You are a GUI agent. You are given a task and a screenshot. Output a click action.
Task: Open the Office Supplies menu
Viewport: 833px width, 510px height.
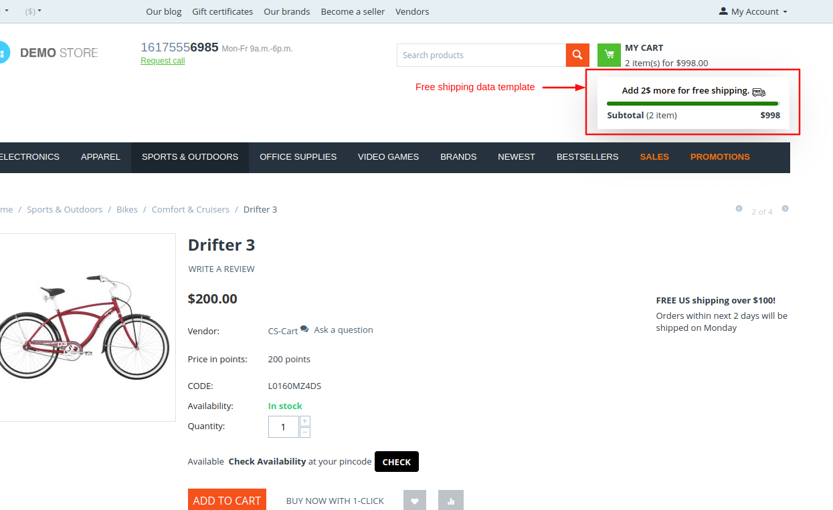(x=298, y=157)
